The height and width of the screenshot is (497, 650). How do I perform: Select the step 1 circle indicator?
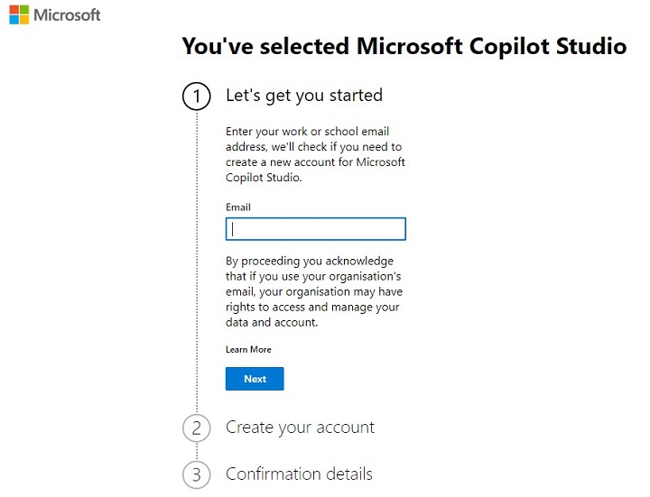tap(196, 96)
